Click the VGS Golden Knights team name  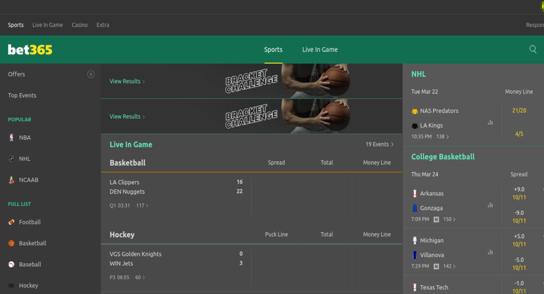[136, 254]
